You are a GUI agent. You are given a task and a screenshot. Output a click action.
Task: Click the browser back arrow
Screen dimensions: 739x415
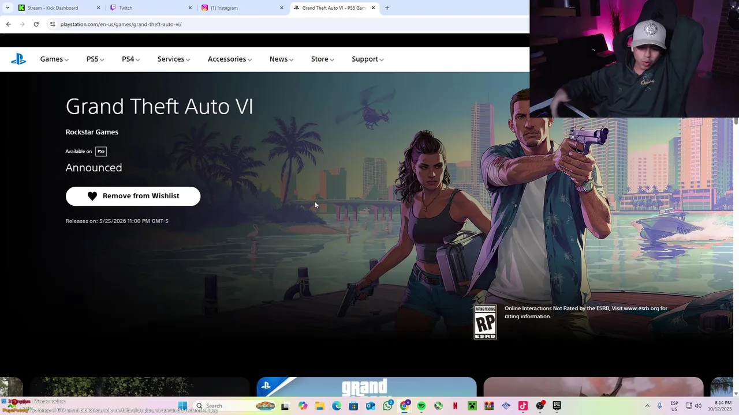click(x=8, y=24)
